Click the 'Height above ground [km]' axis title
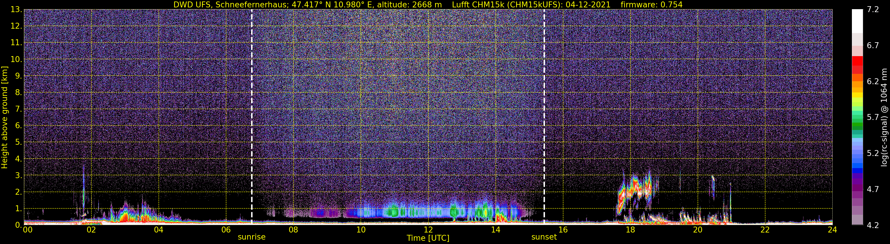 pyautogui.click(x=4, y=117)
